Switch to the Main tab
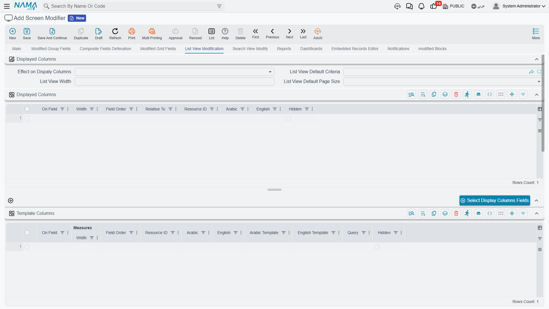The height and width of the screenshot is (309, 549). click(x=17, y=49)
